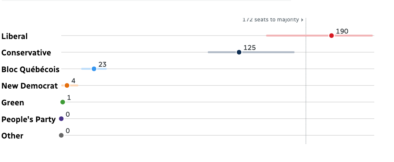This screenshot has width=394, height=162.
Task: Select the Green party dot
Action: 63,102
